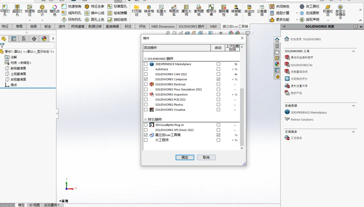This screenshot has width=364, height=207.
Task: Open the 自定义快捷命令 tool
Action: (x=340, y=11)
